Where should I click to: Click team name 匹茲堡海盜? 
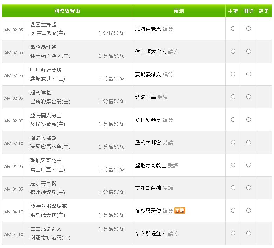(43, 24)
